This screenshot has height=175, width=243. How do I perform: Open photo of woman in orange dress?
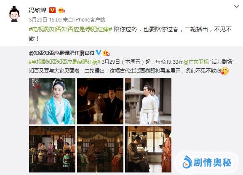click(148, 149)
